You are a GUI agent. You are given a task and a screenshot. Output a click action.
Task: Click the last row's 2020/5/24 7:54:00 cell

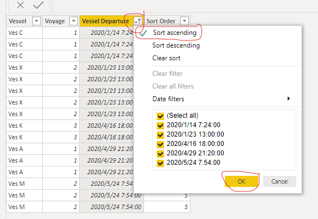point(111,207)
